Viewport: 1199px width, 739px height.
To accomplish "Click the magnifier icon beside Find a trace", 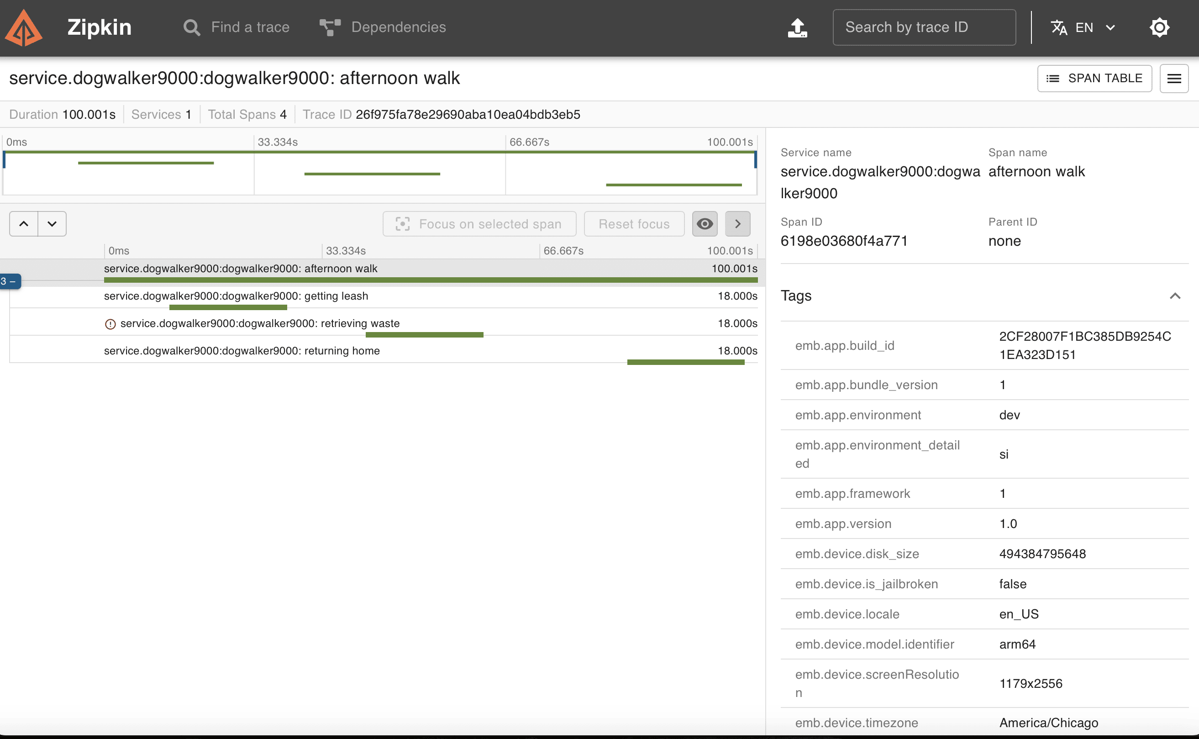I will click(191, 27).
